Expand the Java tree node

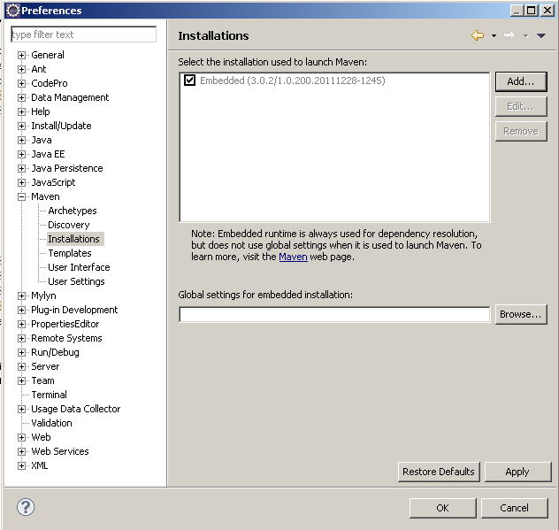point(22,140)
